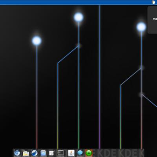
Task: Click the clipboard icon on the top panel
Action: 153,2
